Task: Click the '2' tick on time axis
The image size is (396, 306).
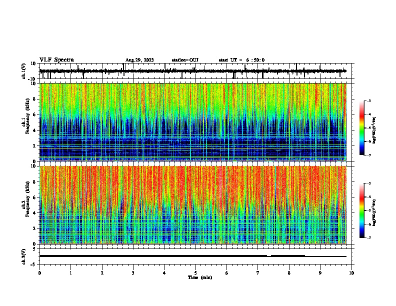Action: 102,273
